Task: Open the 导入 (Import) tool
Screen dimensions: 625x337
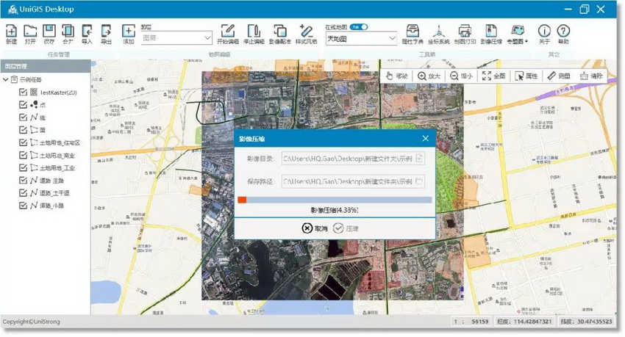Action: pyautogui.click(x=87, y=34)
